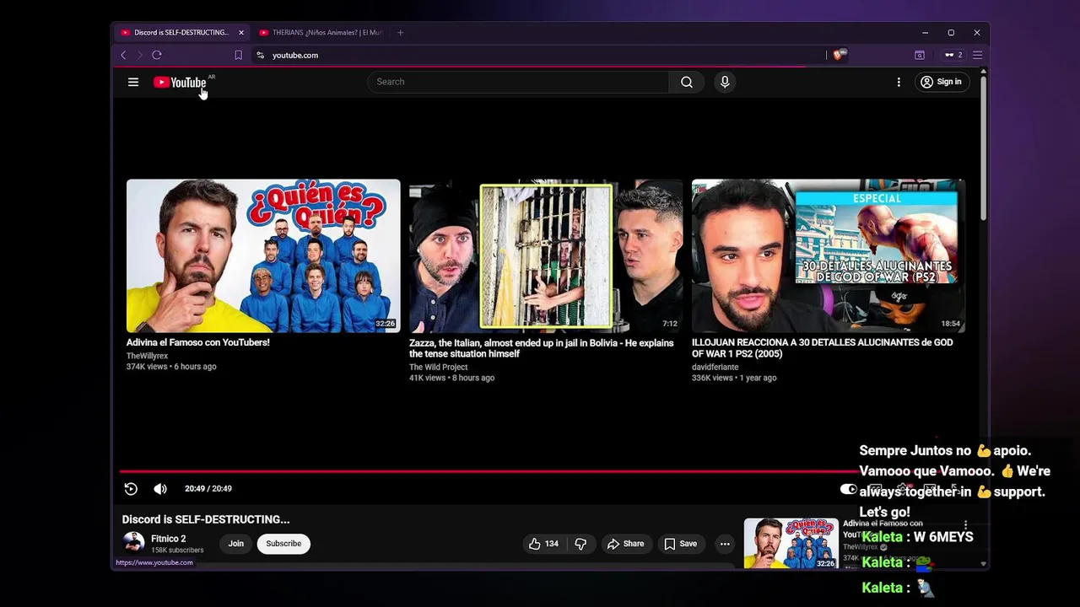Open the Zazza the Italian jail video thumbnail
This screenshot has width=1080, height=607.
click(x=546, y=255)
